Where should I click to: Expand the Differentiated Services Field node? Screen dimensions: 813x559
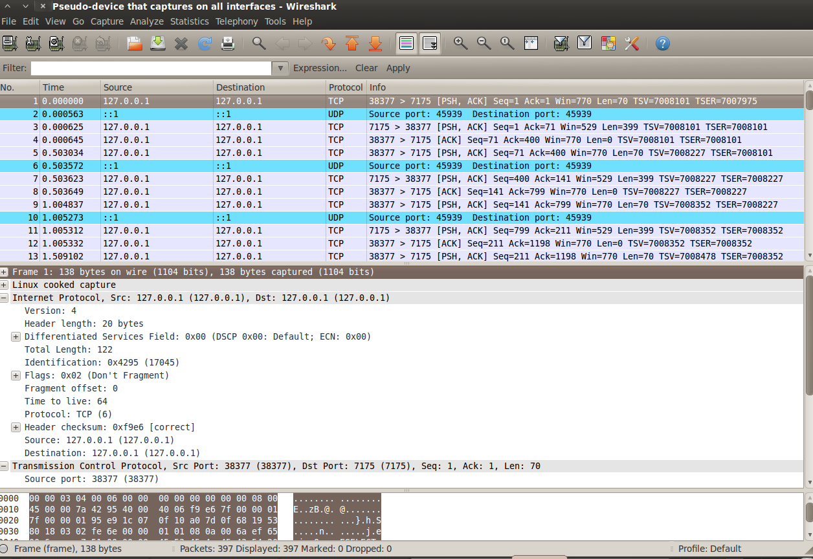[x=16, y=337]
